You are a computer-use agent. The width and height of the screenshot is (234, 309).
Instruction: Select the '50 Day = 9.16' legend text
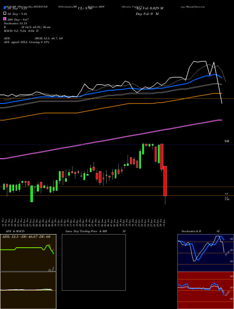pos(17,14)
